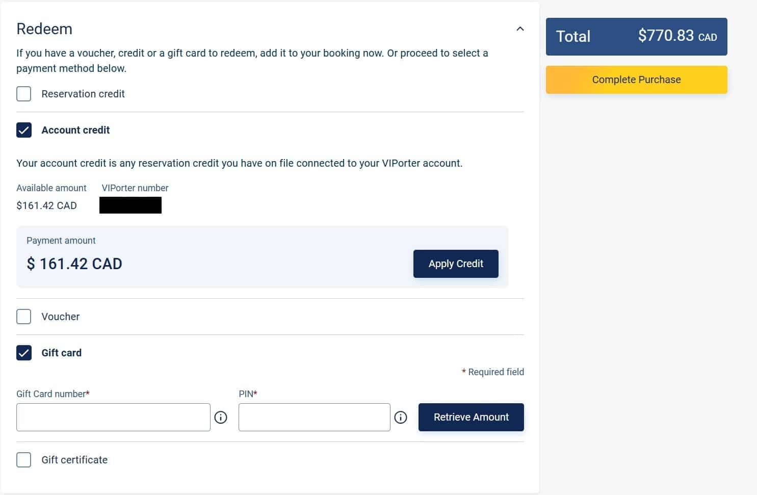Screen dimensions: 757x495
Task: Click the Required field notice
Action: tap(493, 372)
